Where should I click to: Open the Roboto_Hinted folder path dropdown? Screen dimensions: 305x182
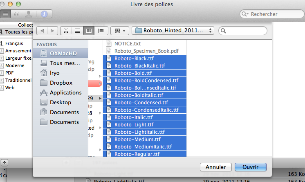[x=174, y=30]
